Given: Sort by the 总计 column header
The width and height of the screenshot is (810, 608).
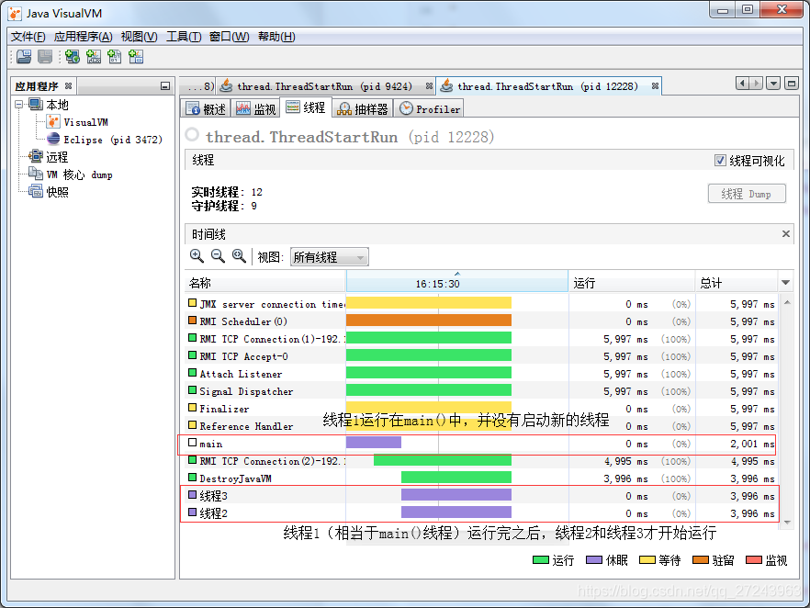Looking at the screenshot, I should pyautogui.click(x=737, y=283).
